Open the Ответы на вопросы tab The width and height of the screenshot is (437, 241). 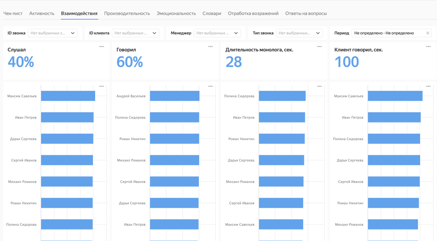click(x=306, y=13)
